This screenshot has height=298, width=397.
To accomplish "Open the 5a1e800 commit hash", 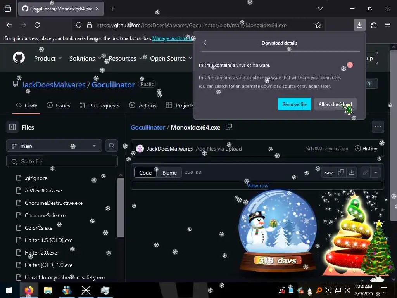I will tap(313, 149).
